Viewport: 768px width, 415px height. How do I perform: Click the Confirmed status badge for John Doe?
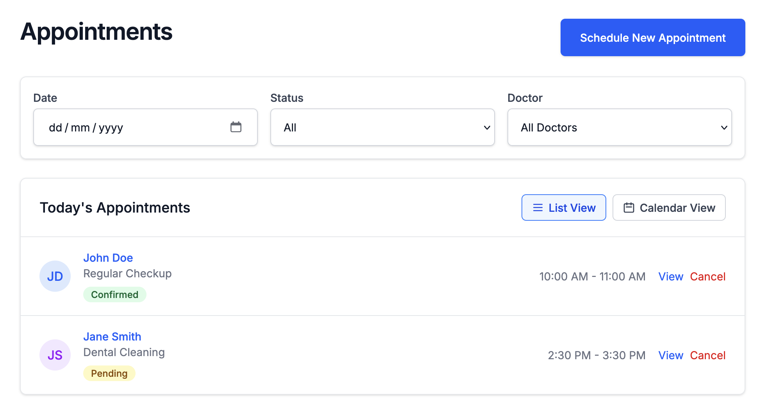pyautogui.click(x=114, y=294)
